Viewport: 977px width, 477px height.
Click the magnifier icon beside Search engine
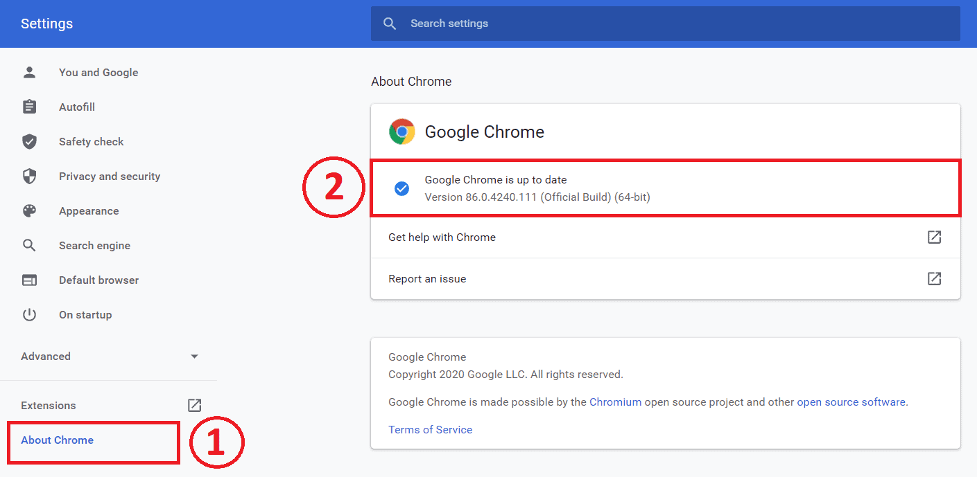29,245
